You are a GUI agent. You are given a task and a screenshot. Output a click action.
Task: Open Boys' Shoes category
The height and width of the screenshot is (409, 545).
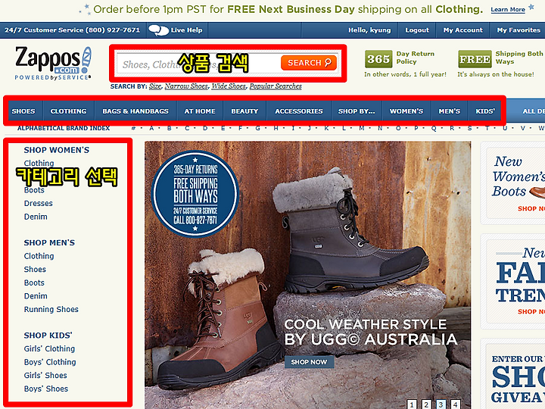point(46,389)
